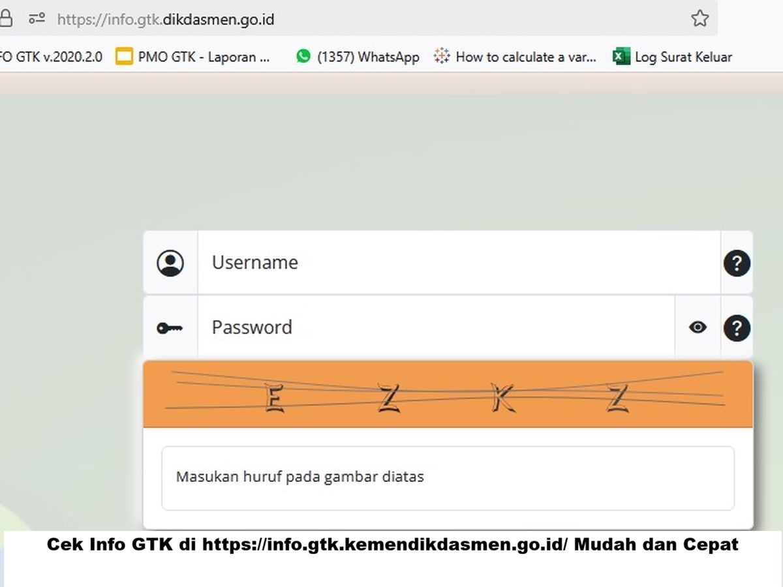Open the How to calculate a var bookmark

(x=515, y=57)
